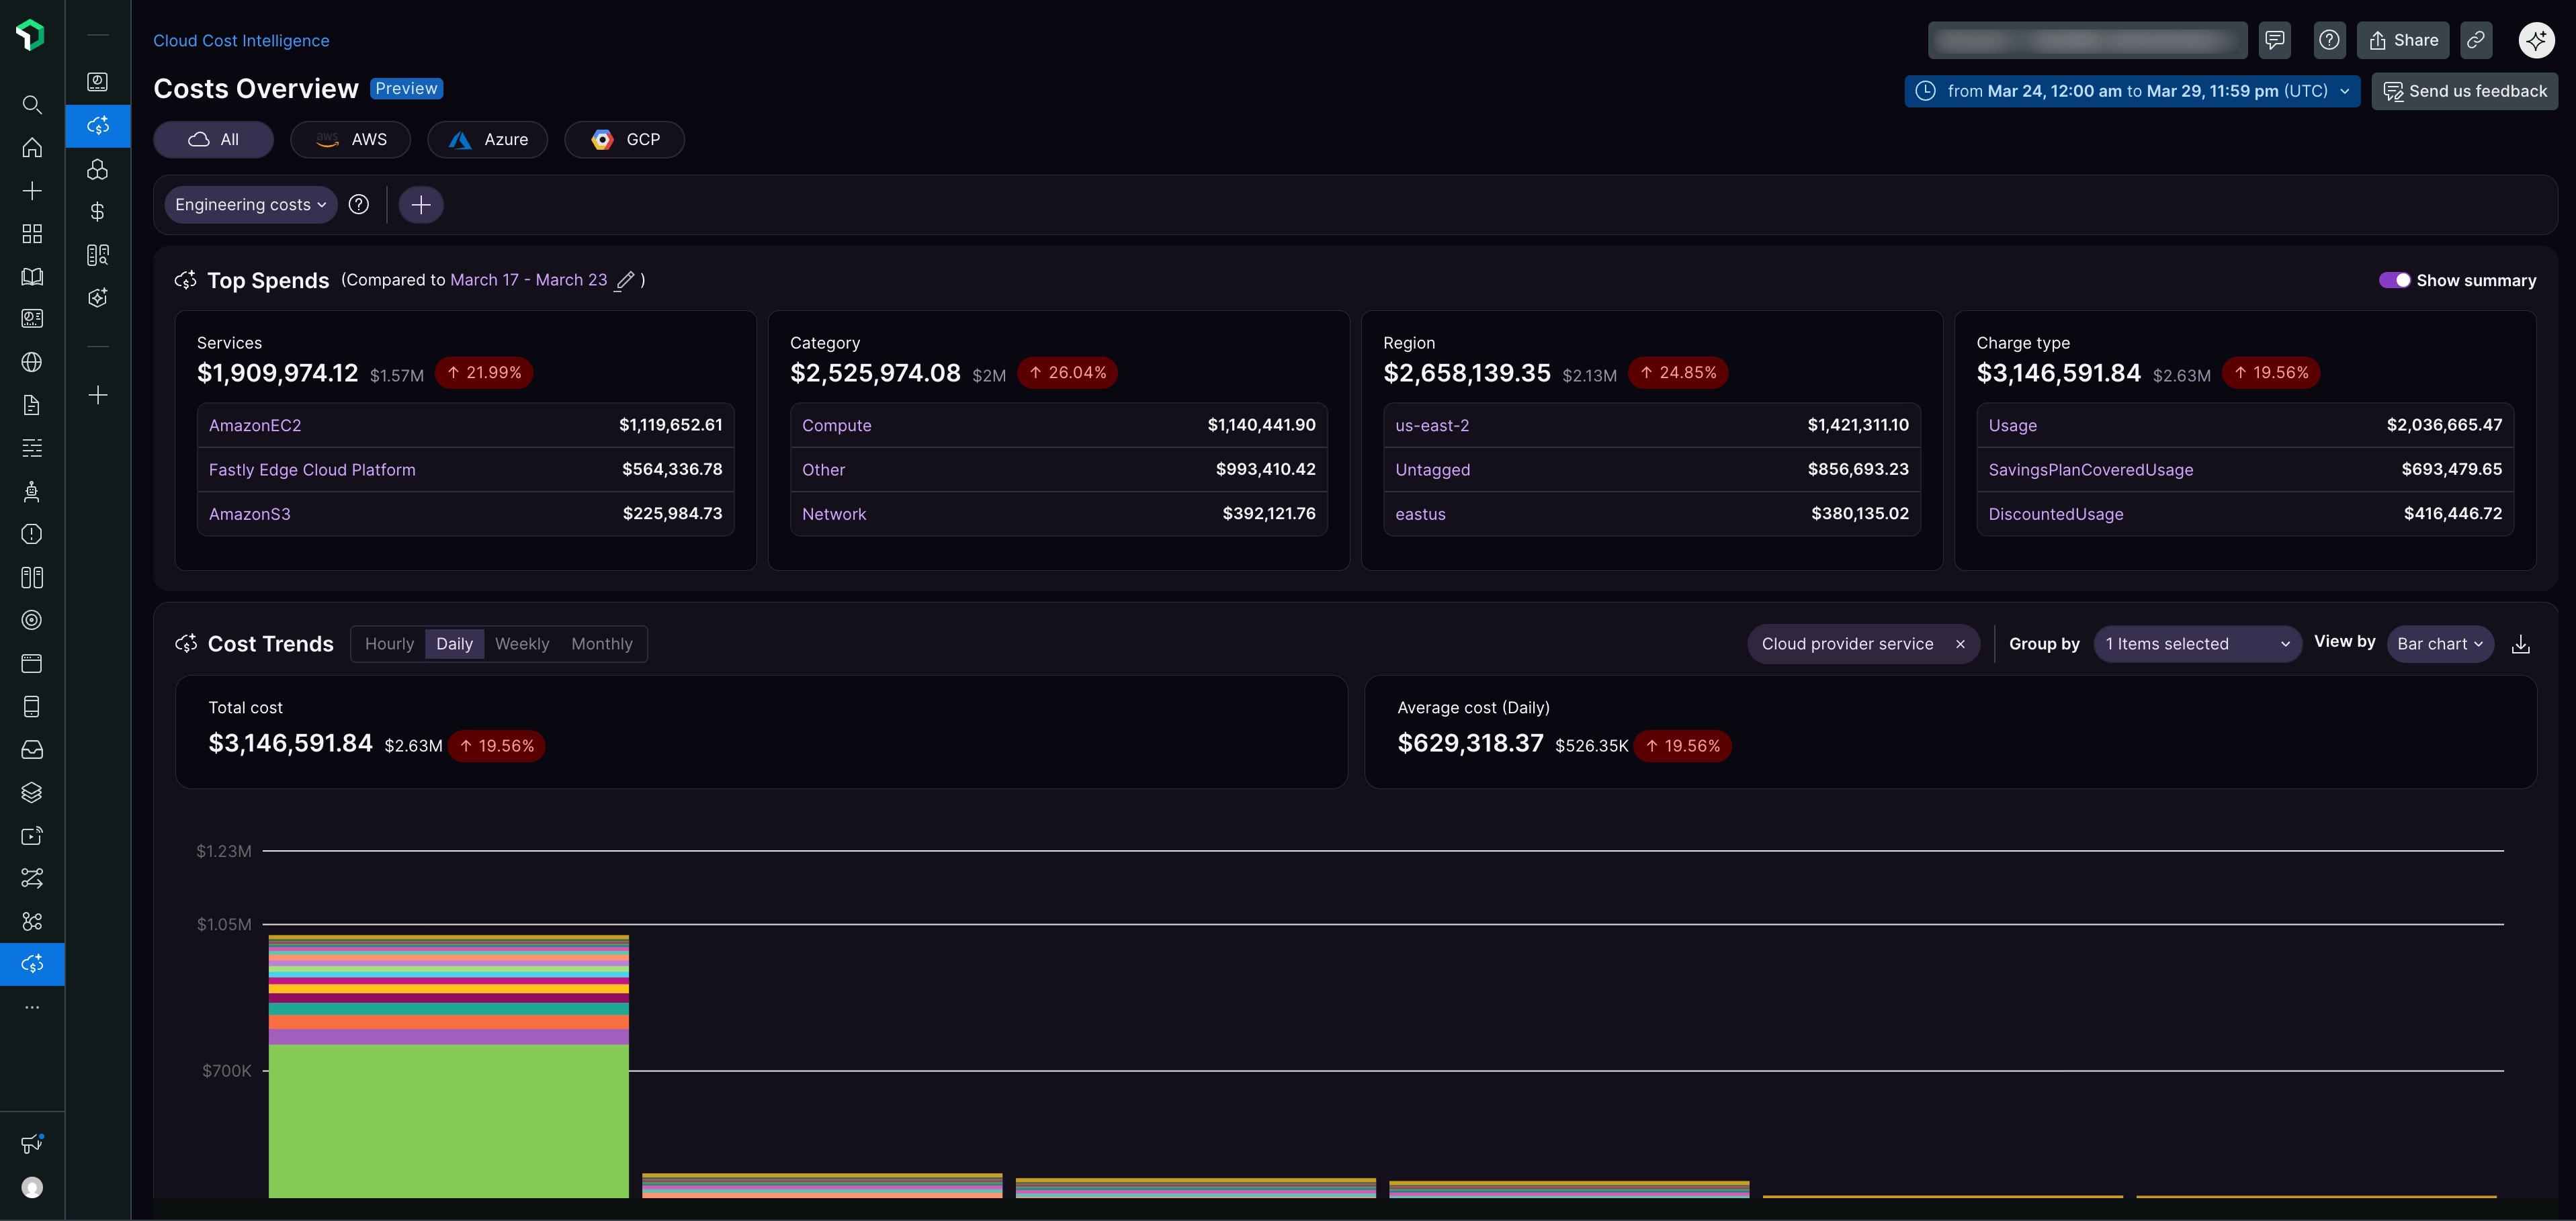Click the logo icon at top left
Viewport: 2576px width, 1221px height.
coord(31,35)
